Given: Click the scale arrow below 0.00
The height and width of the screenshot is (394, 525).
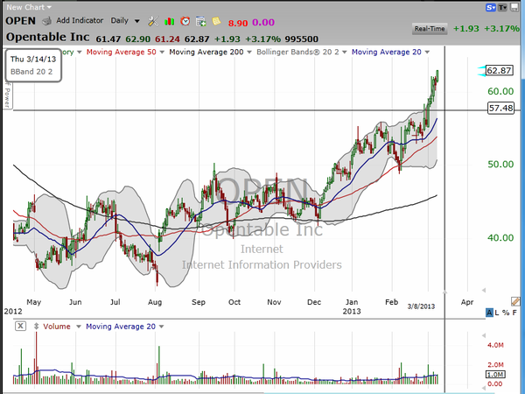Looking at the screenshot, I should [x=484, y=388].
